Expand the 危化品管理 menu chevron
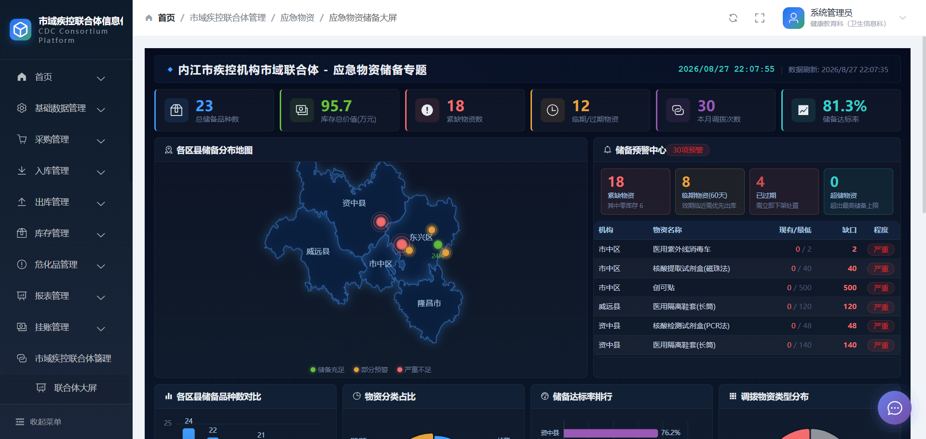This screenshot has height=439, width=926. coord(101,266)
